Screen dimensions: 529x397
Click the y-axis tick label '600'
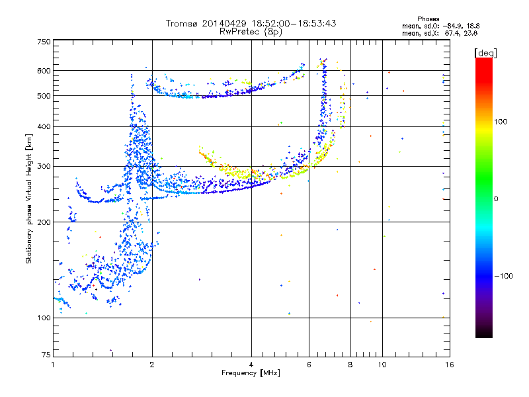click(x=44, y=71)
